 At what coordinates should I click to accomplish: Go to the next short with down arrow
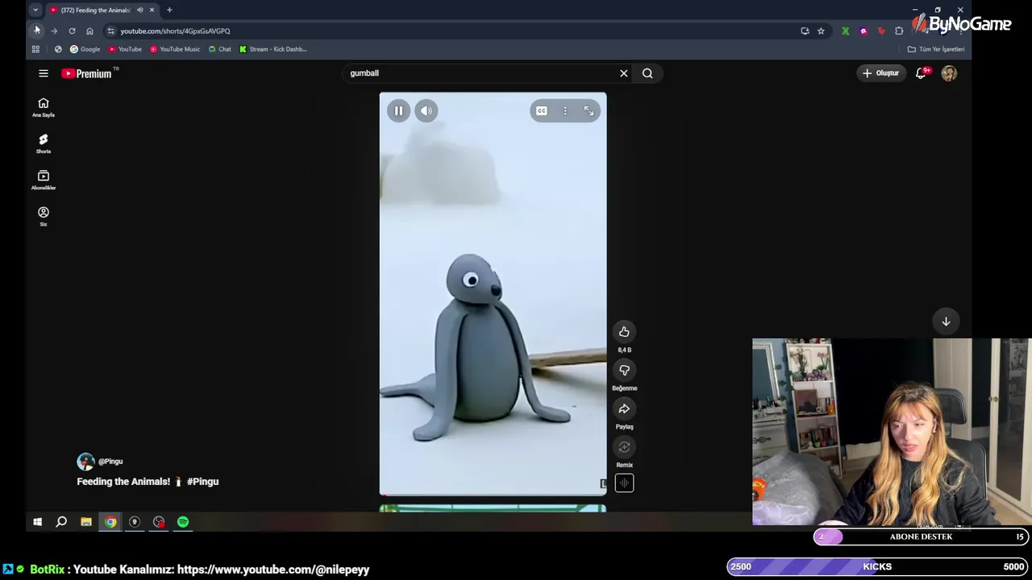(x=946, y=321)
